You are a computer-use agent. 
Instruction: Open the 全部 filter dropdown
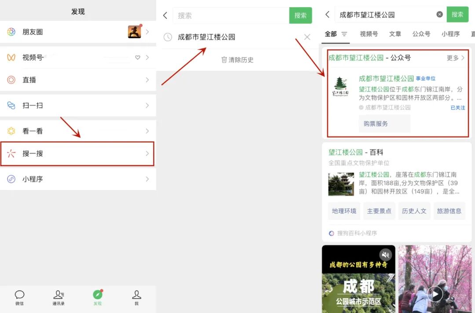pos(336,33)
